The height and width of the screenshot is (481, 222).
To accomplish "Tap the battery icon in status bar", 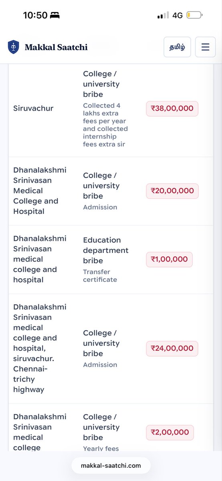I will (x=194, y=15).
